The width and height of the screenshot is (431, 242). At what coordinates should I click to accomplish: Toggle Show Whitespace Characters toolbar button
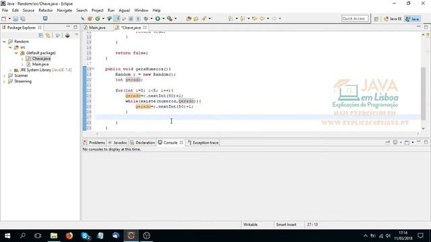point(138,19)
